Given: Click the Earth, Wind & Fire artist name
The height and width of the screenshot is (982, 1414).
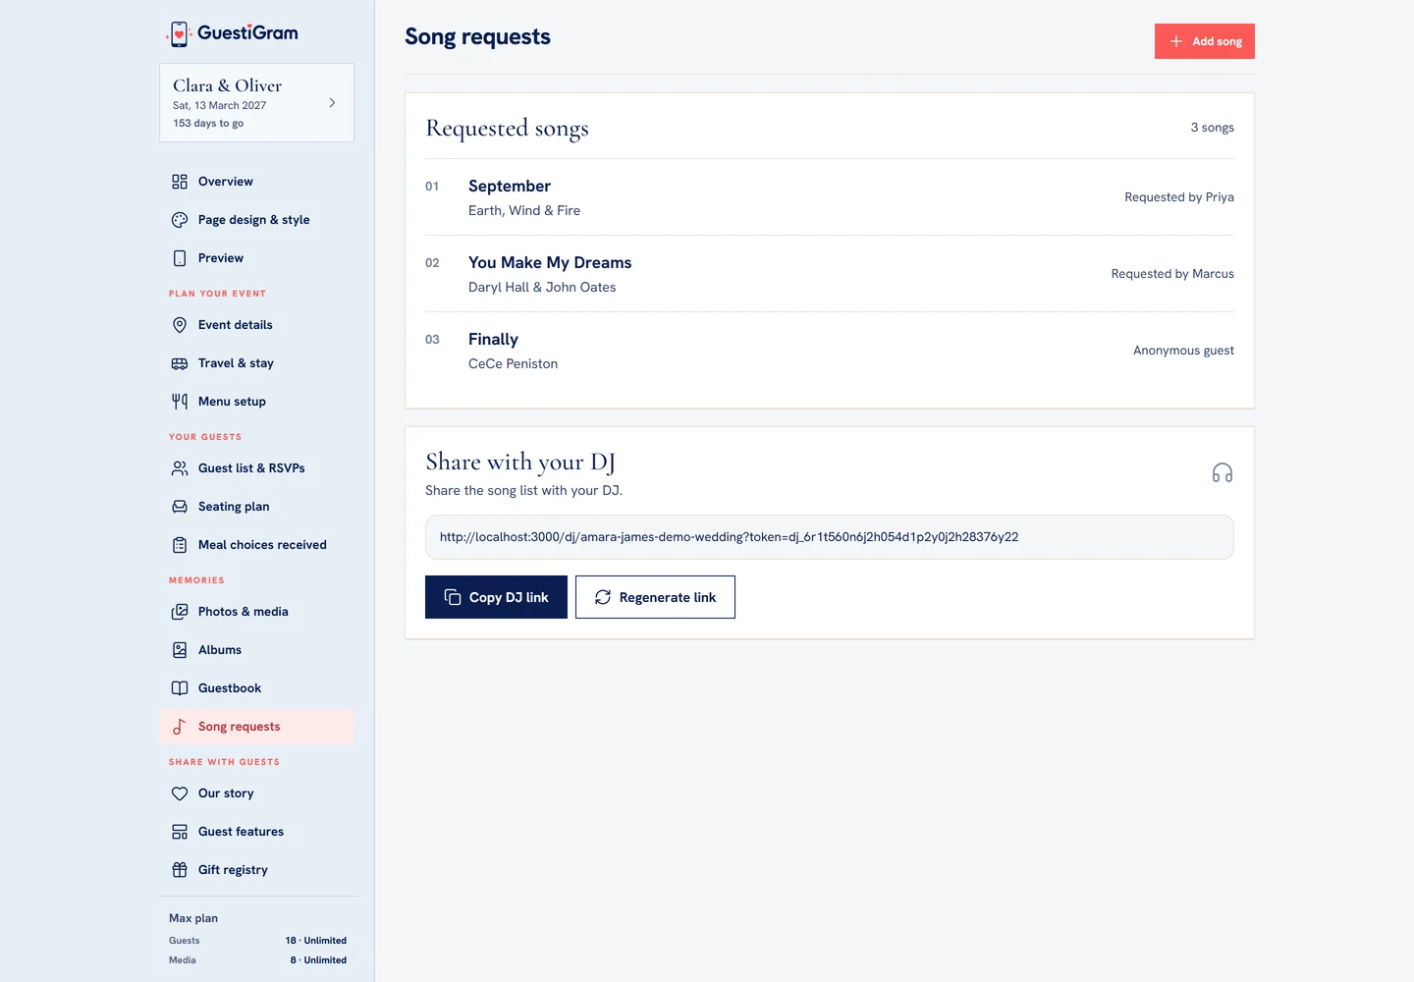Looking at the screenshot, I should click(x=524, y=210).
